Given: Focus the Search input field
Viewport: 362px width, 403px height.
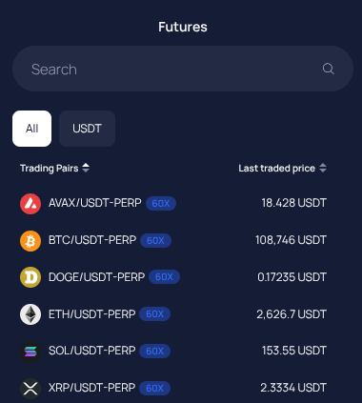Looking at the screenshot, I should pos(183,69).
